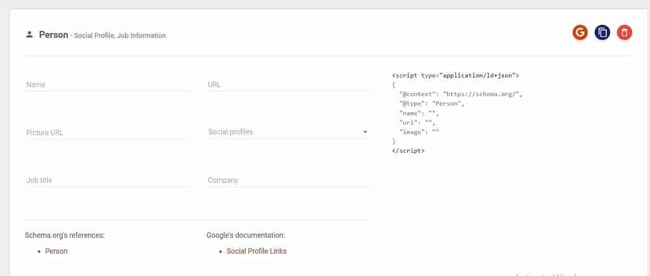This screenshot has width=650, height=276.
Task: Open the Social Profile Links documentation
Action: click(257, 251)
